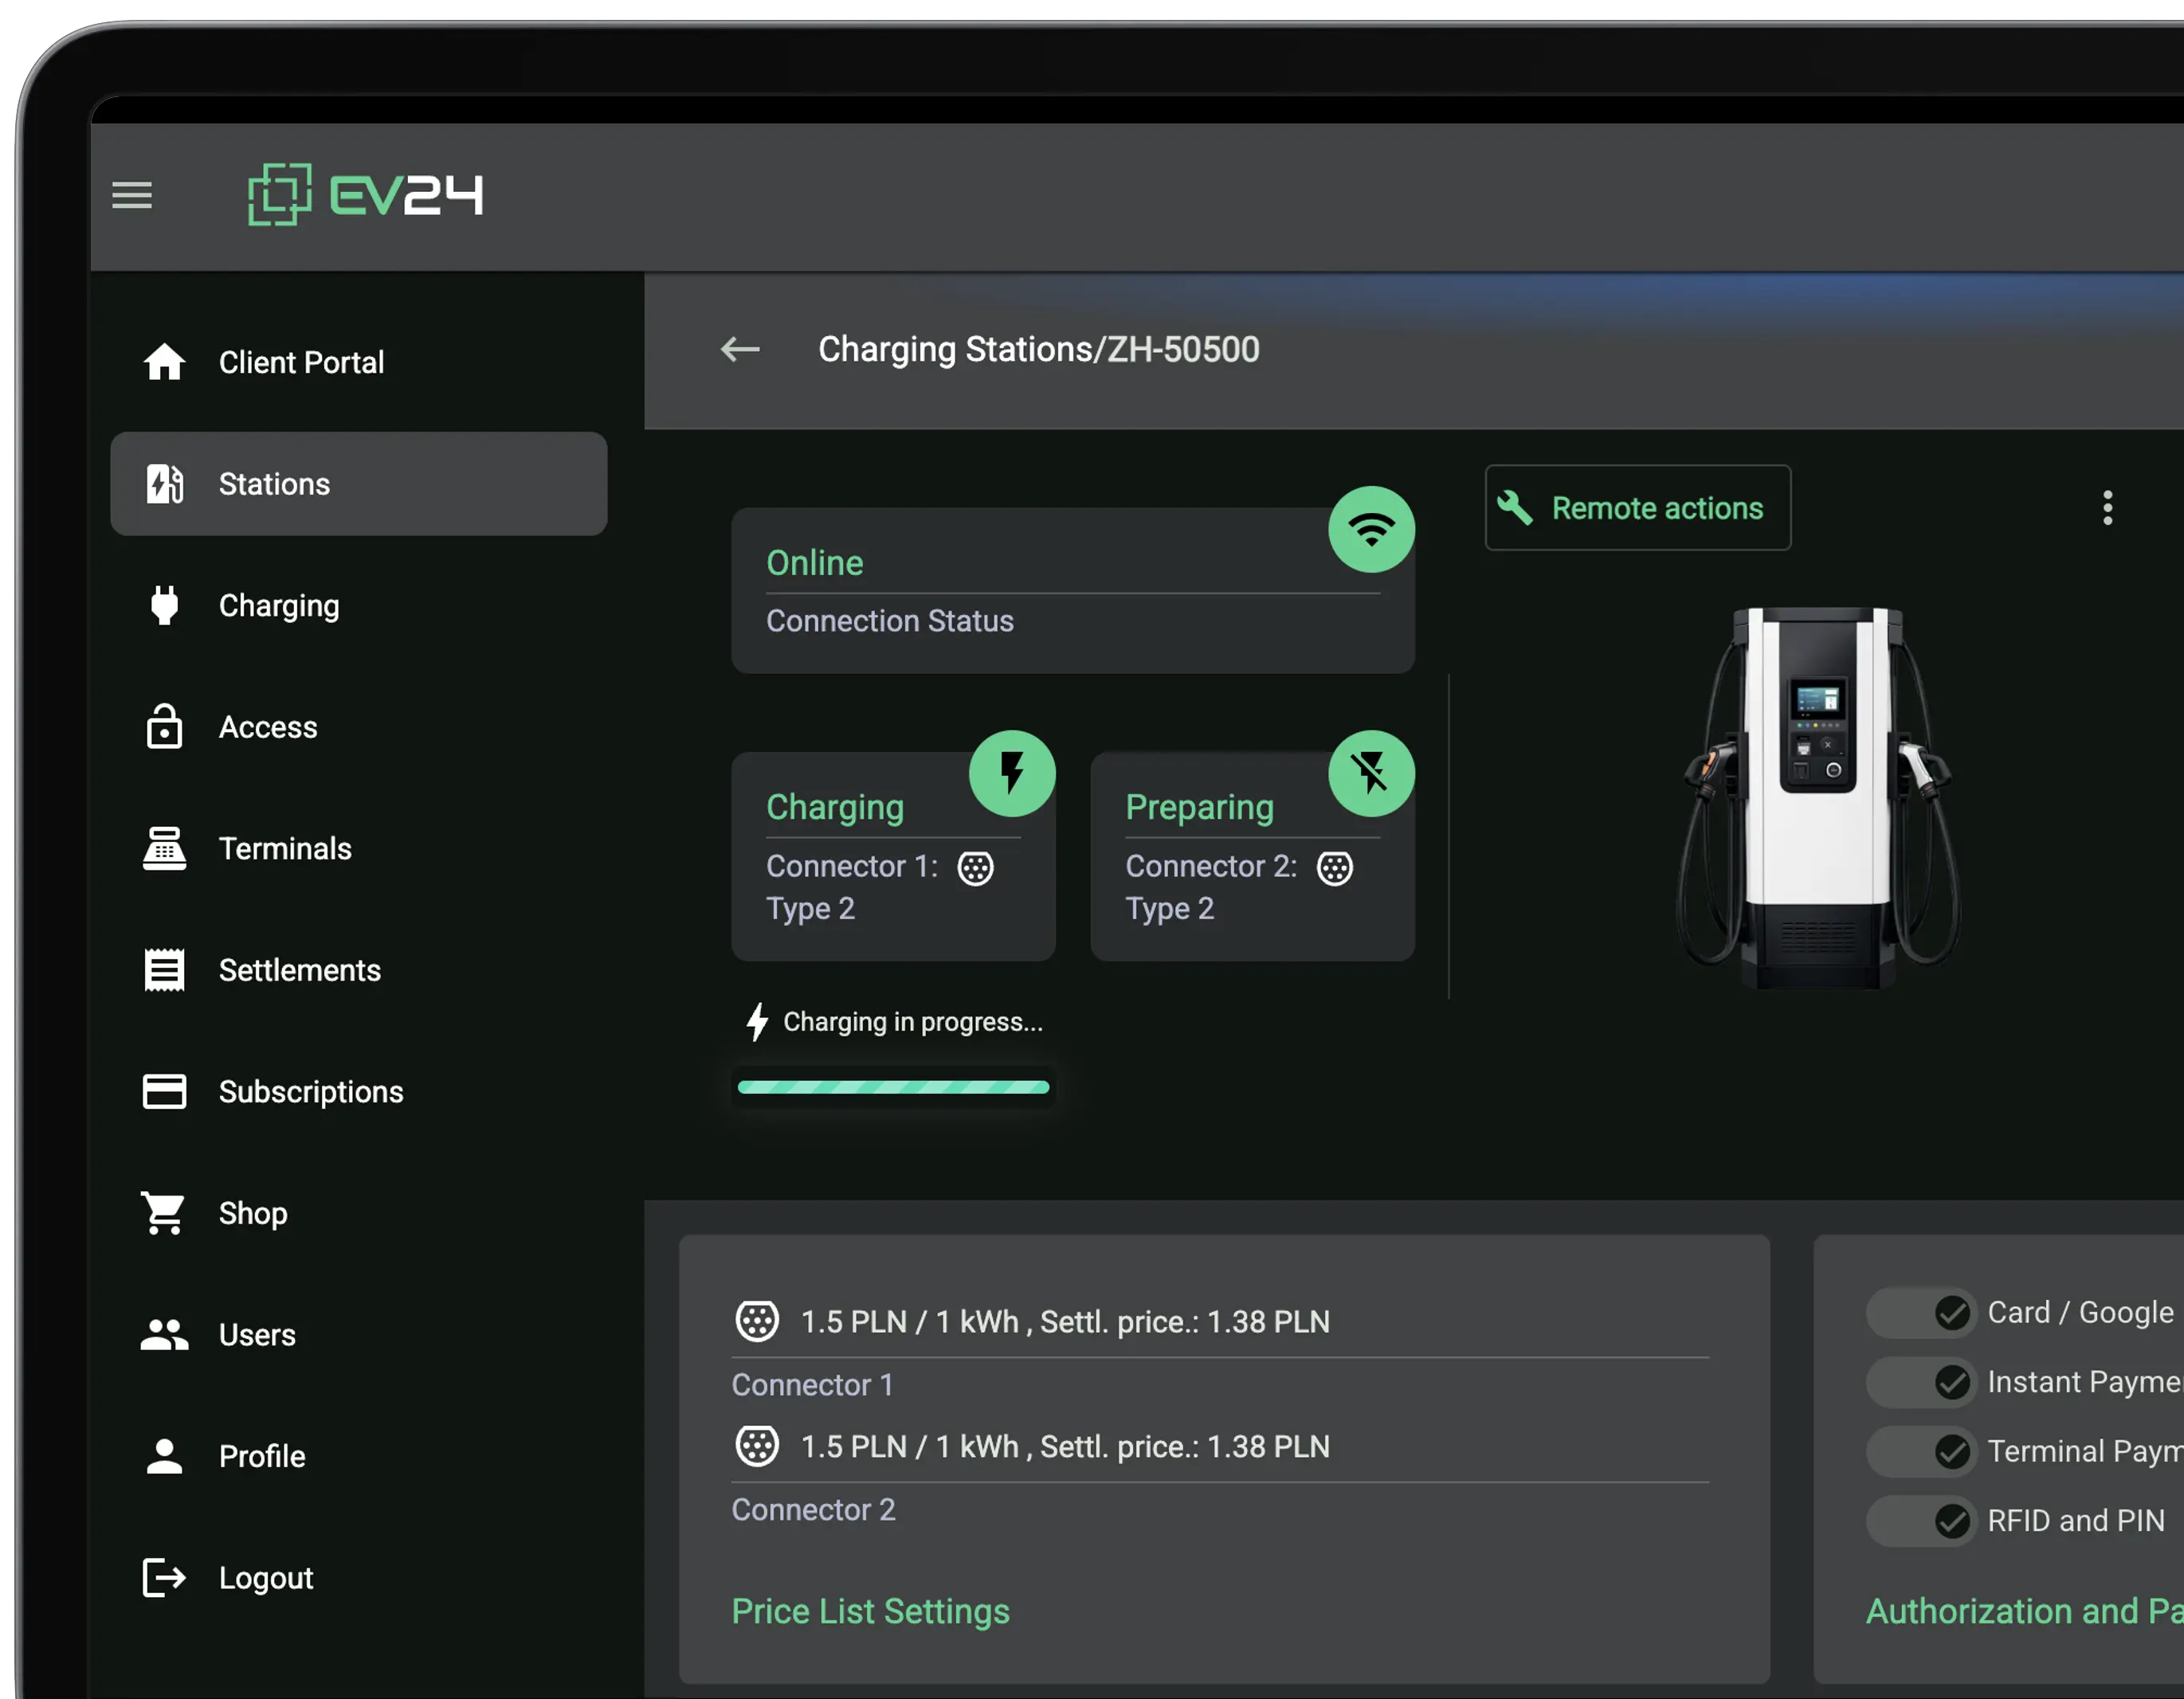2184x1699 pixels.
Task: Click the Remote actions button
Action: 1637,507
